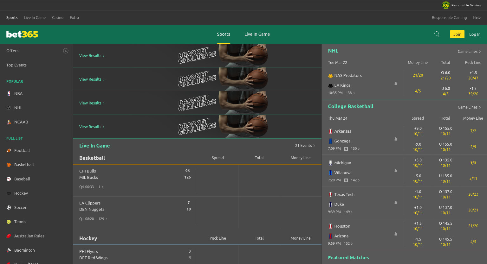
Task: Select NAS Predators money line 21/20
Action: (418, 75)
